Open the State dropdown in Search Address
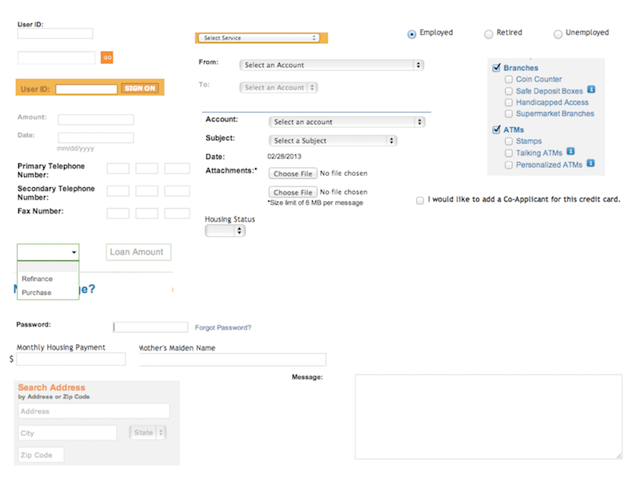640x480 pixels. [x=147, y=431]
